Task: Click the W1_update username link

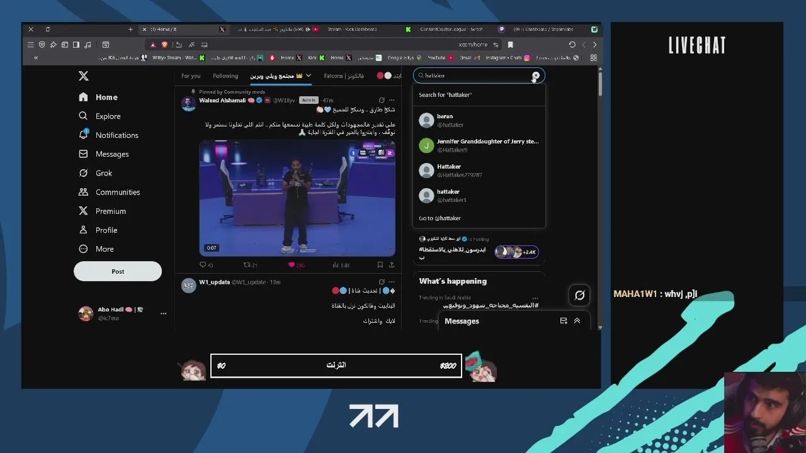Action: coord(214,282)
